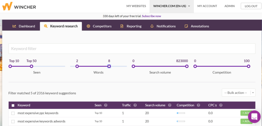Sort by the Competition column header
Viewport: 262px width, 126px height.
coord(186,105)
